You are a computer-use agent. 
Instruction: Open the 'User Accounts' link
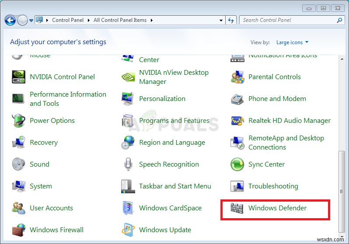[52, 208]
